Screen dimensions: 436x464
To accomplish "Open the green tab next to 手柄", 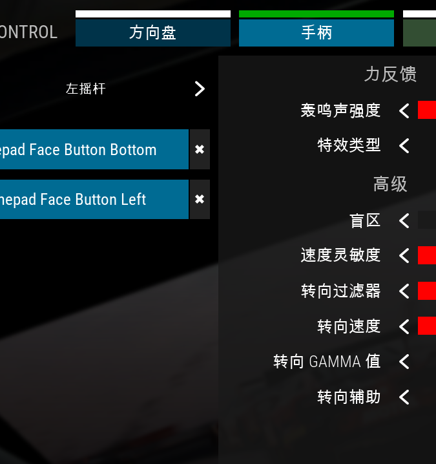I will (x=419, y=32).
